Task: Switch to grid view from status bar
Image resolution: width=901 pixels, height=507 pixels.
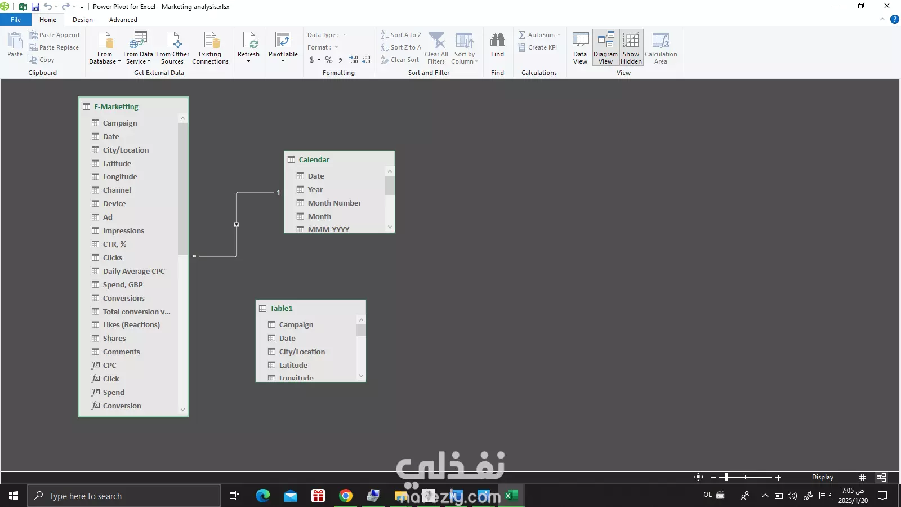Action: (x=862, y=477)
